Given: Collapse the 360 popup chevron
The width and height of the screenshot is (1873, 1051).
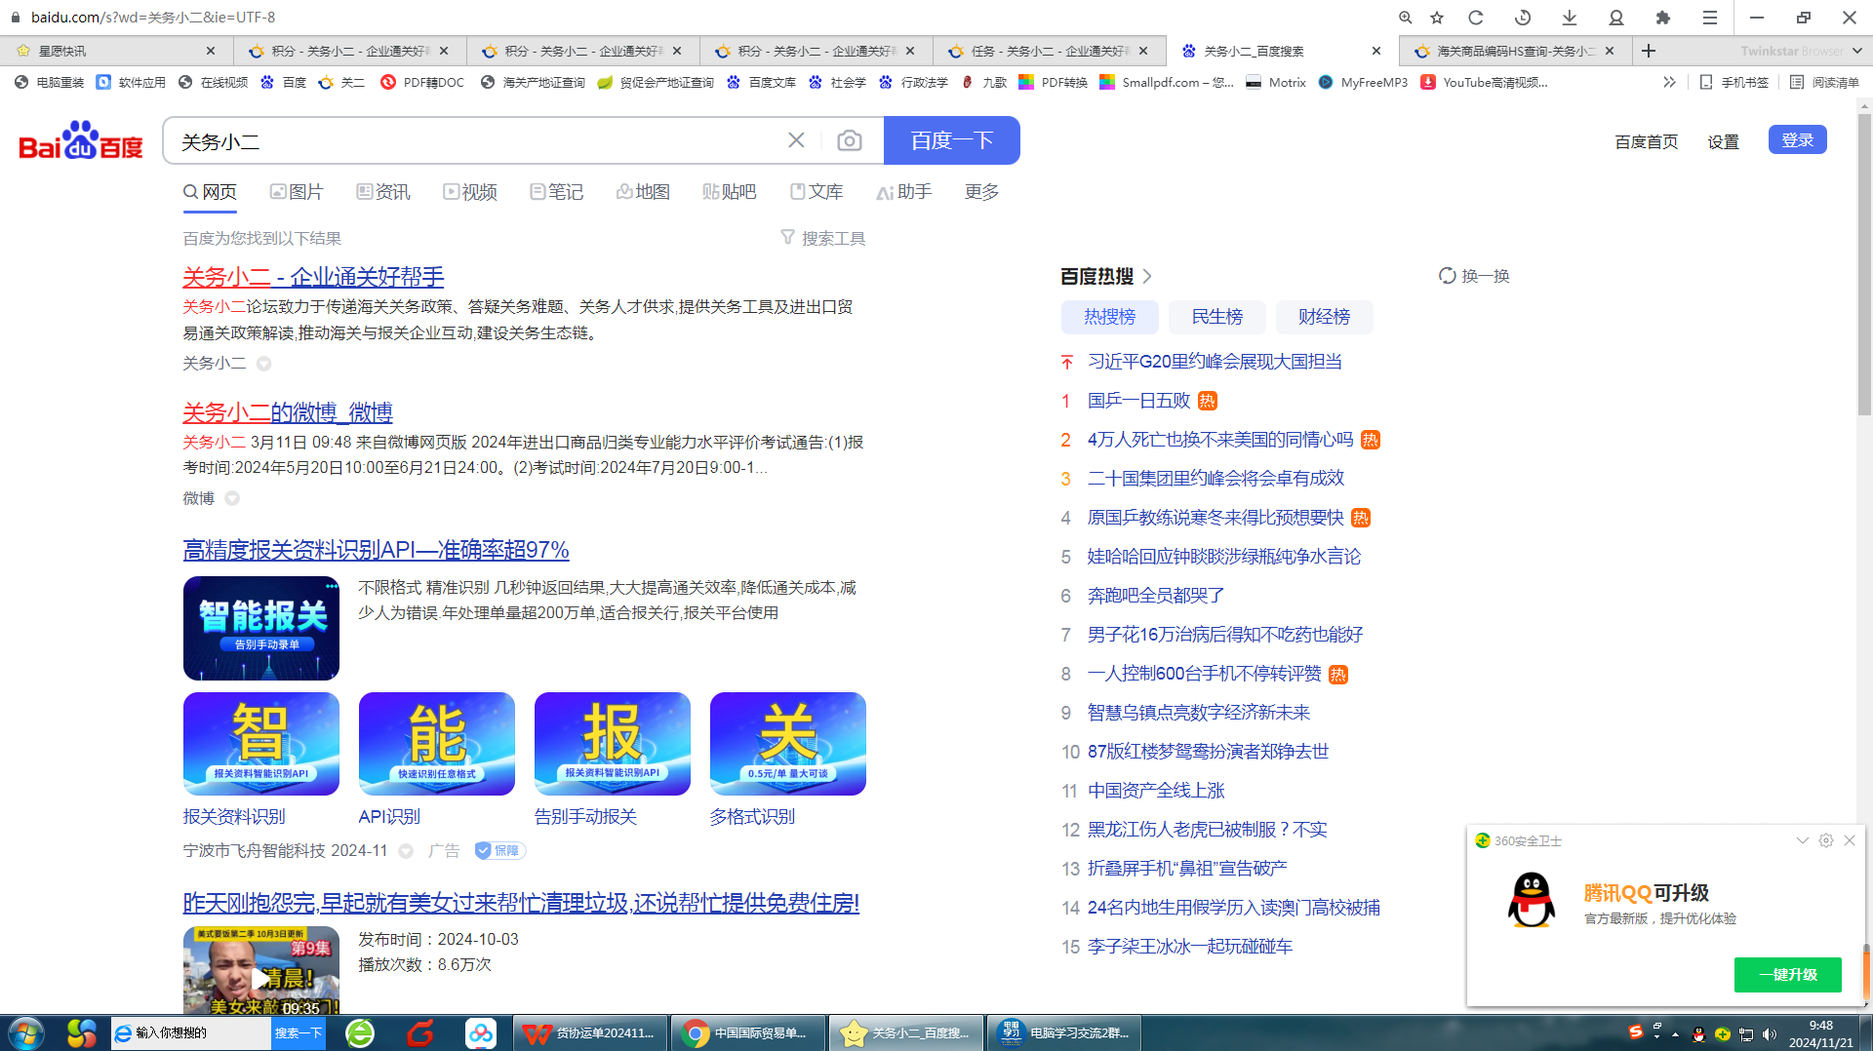Looking at the screenshot, I should 1803,840.
